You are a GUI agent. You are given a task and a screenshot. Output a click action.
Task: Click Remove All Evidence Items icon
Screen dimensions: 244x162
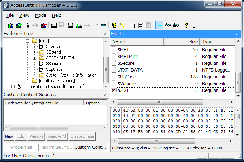click(44, 25)
